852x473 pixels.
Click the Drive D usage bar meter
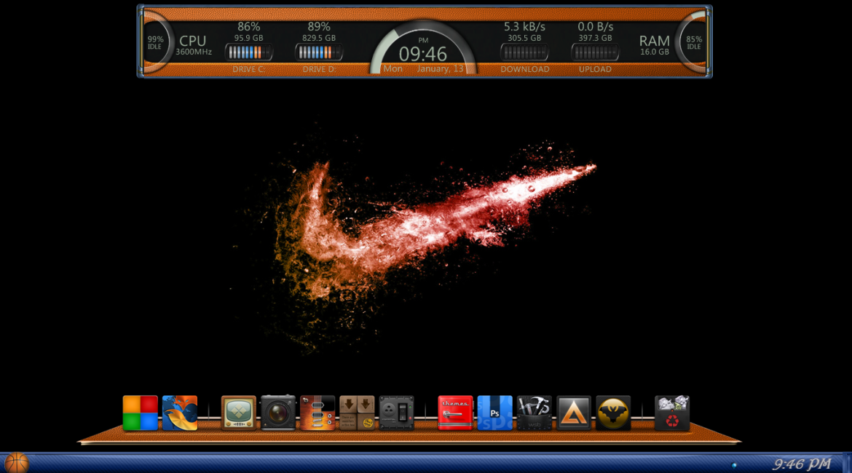point(319,52)
